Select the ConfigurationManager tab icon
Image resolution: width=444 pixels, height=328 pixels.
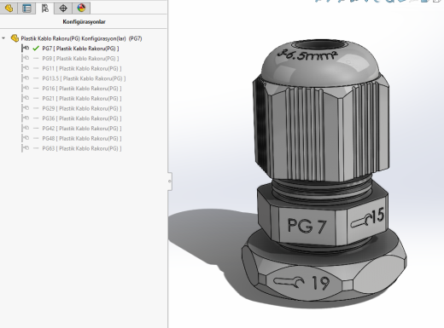(45, 8)
